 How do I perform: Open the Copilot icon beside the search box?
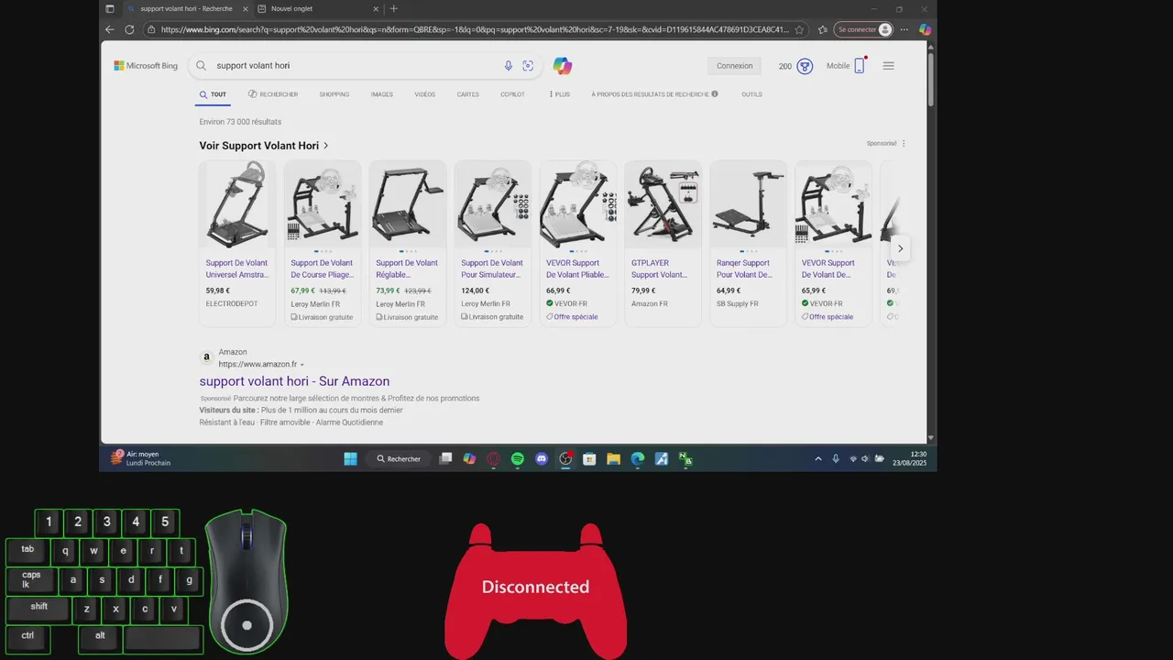coord(563,66)
